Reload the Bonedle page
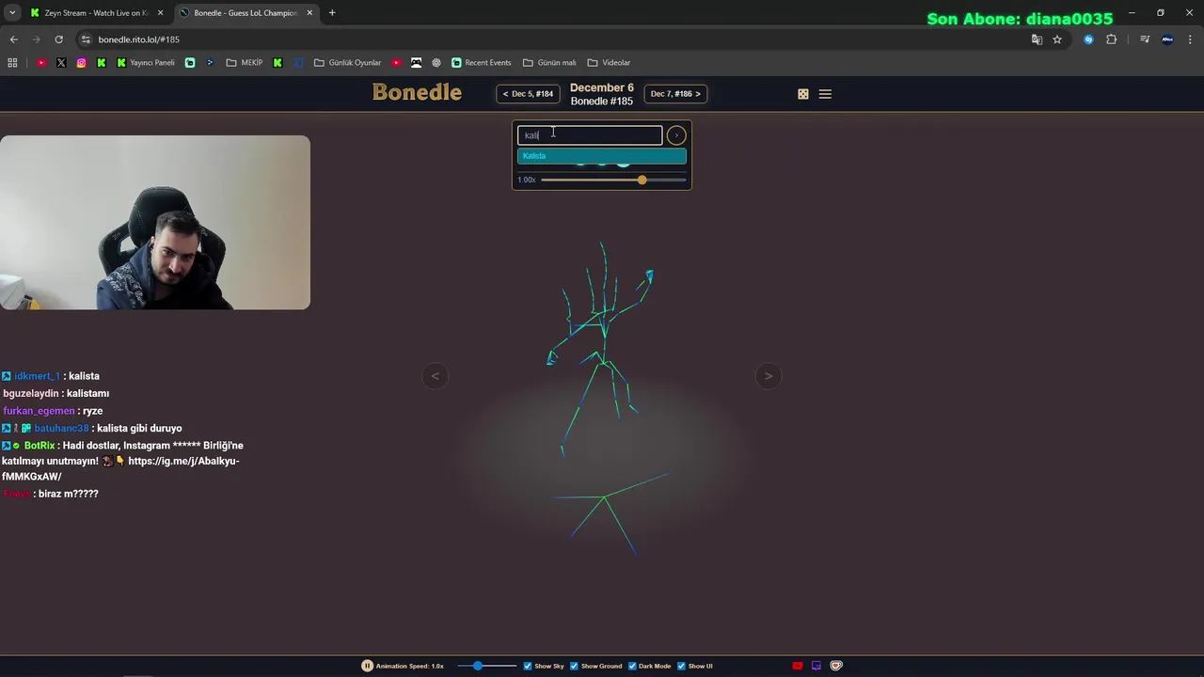Viewport: 1204px width, 677px height. click(x=58, y=39)
